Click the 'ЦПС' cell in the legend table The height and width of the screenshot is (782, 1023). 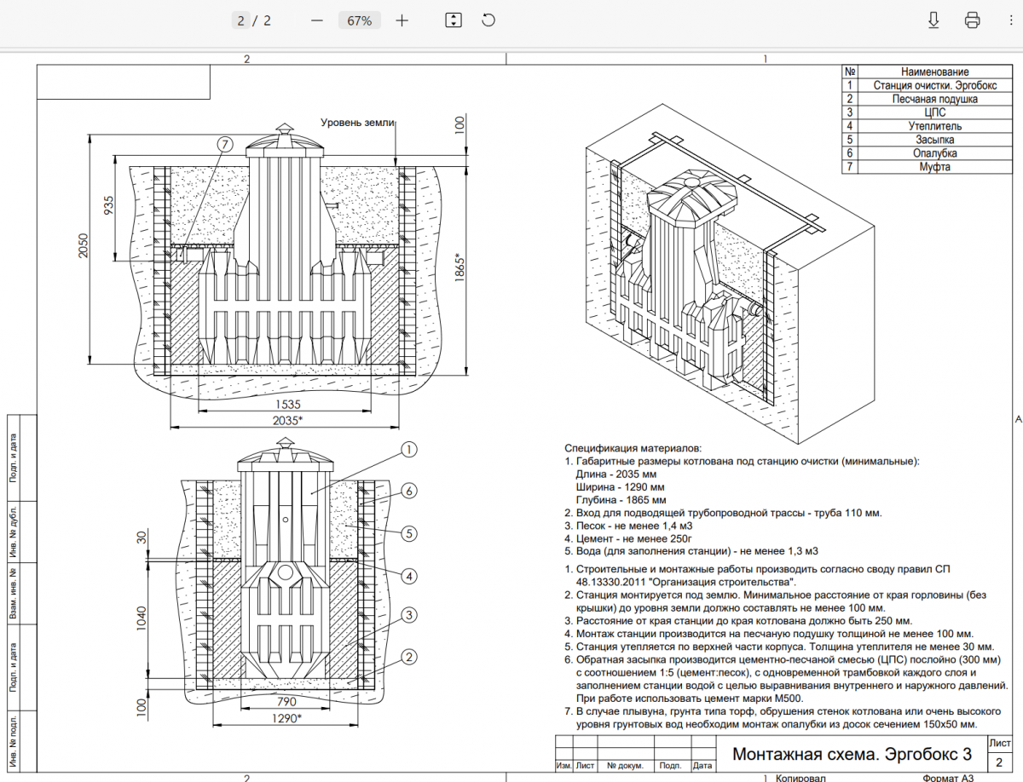[935, 112]
